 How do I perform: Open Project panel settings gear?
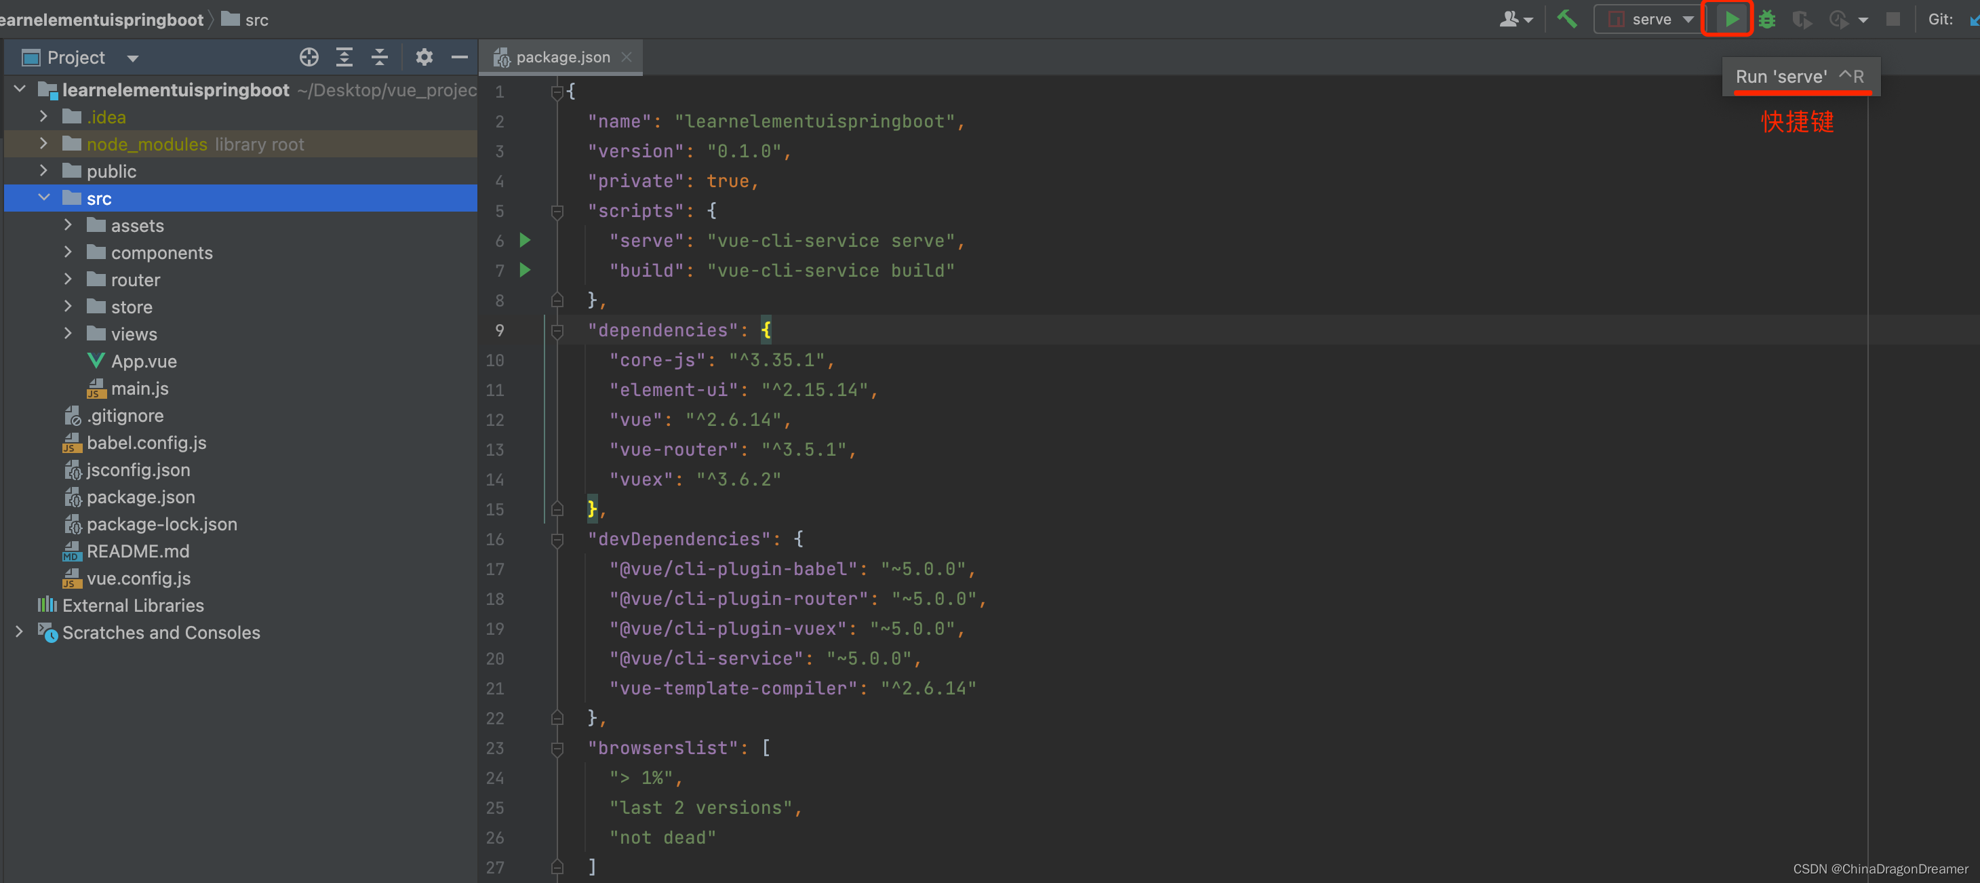(x=424, y=58)
